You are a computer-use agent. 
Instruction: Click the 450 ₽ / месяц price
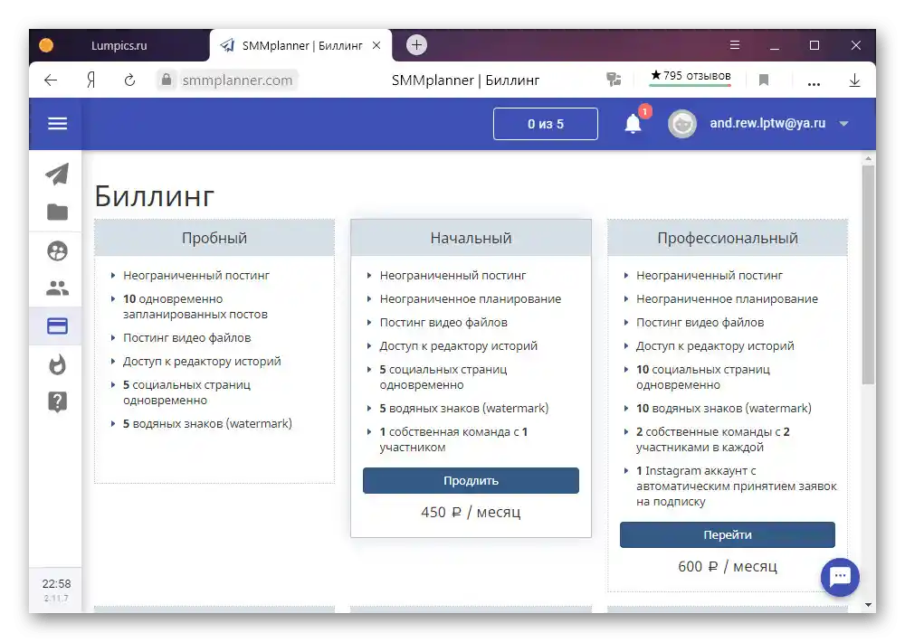click(471, 512)
